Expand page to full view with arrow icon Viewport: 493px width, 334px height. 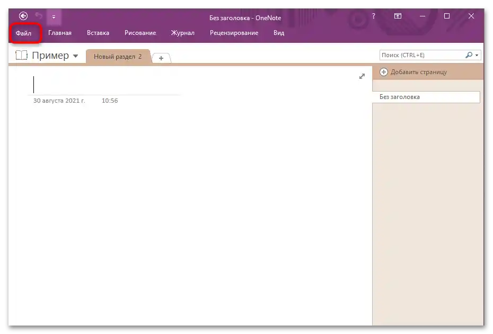pos(362,76)
